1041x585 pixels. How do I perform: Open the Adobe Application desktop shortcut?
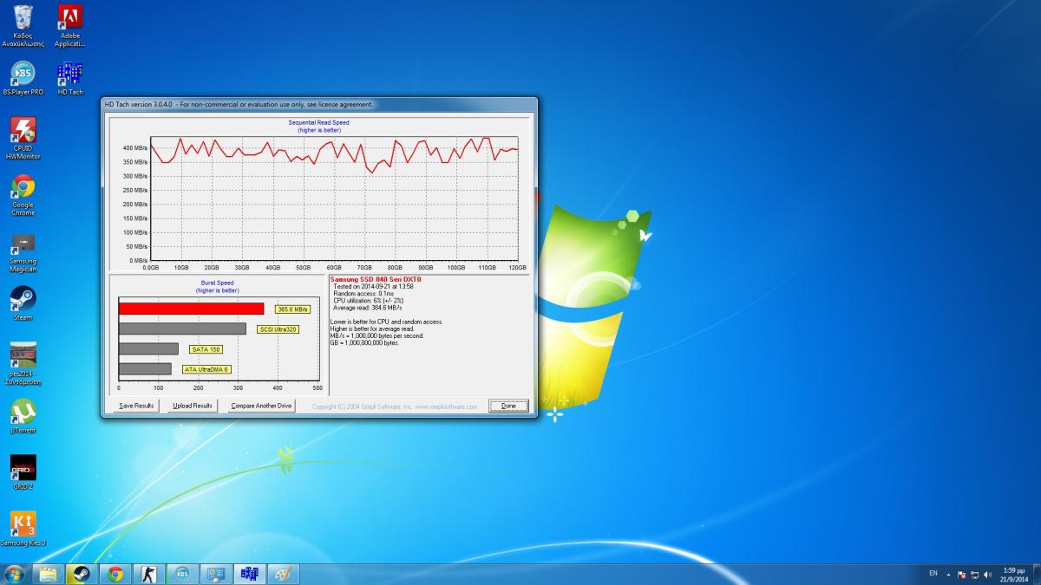point(69,26)
